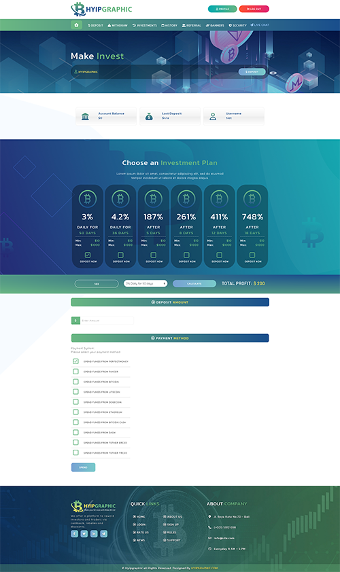The height and width of the screenshot is (572, 340).
Task: Click the Spend button
Action: 83,467
